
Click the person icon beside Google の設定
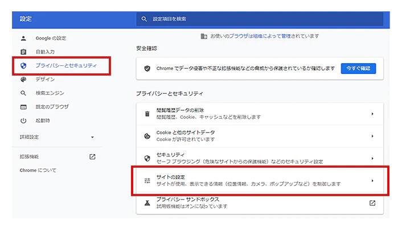point(23,38)
